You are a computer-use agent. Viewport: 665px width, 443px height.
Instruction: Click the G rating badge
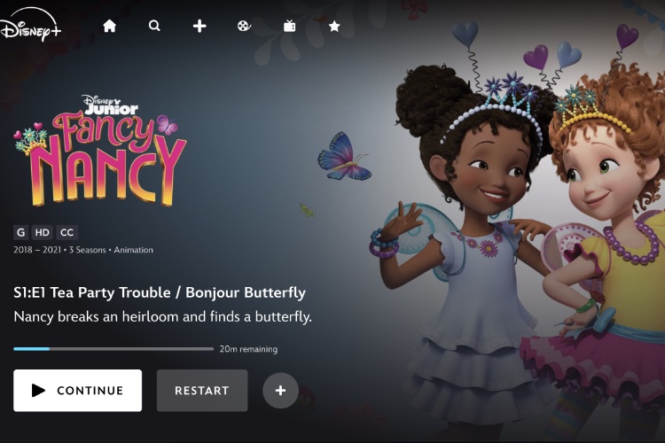(x=20, y=232)
